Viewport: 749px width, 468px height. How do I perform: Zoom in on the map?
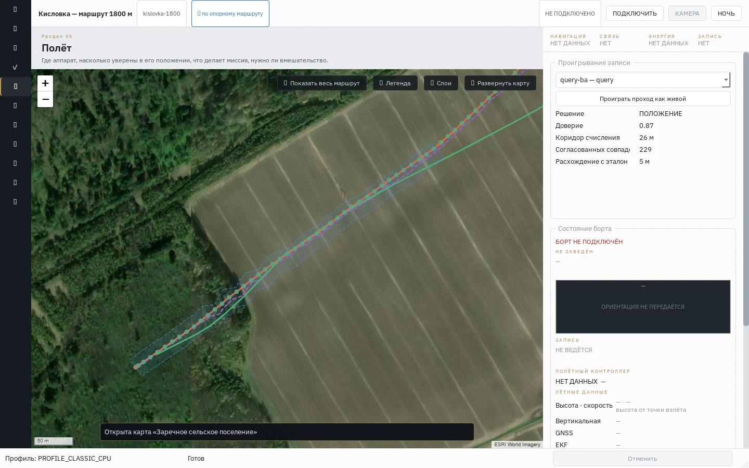[x=45, y=83]
